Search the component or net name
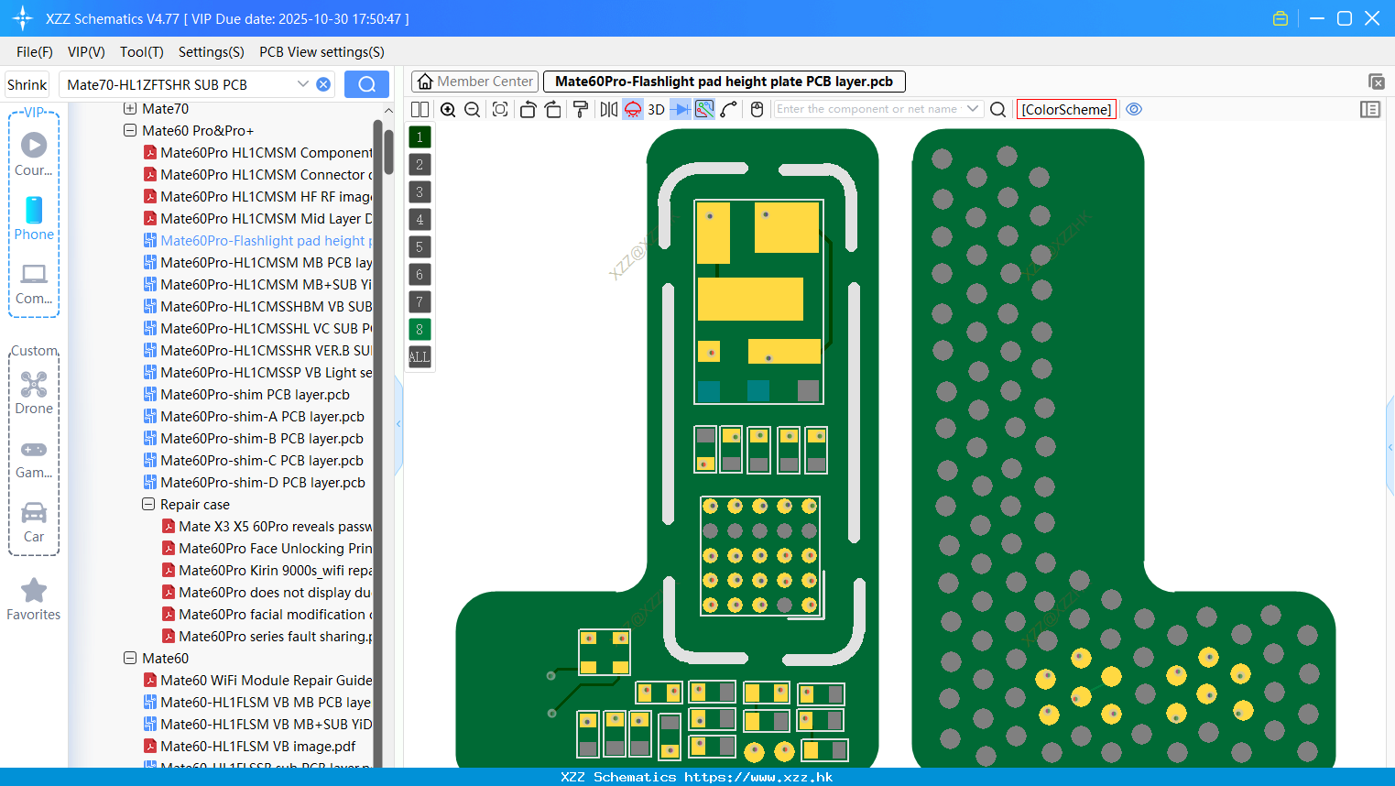Image resolution: width=1395 pixels, height=786 pixels. pos(998,109)
